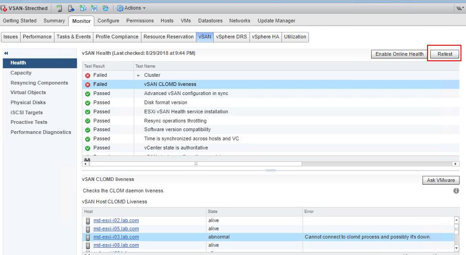This screenshot has width=466, height=255.
Task: Click the Passed icon for Resync operations throttling
Action: click(x=88, y=121)
